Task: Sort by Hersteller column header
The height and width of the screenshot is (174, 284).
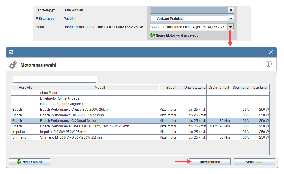Action: click(26, 88)
